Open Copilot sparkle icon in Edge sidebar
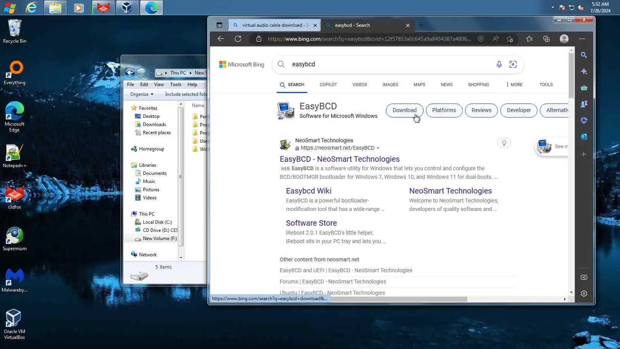Image resolution: width=620 pixels, height=349 pixels. tap(584, 71)
